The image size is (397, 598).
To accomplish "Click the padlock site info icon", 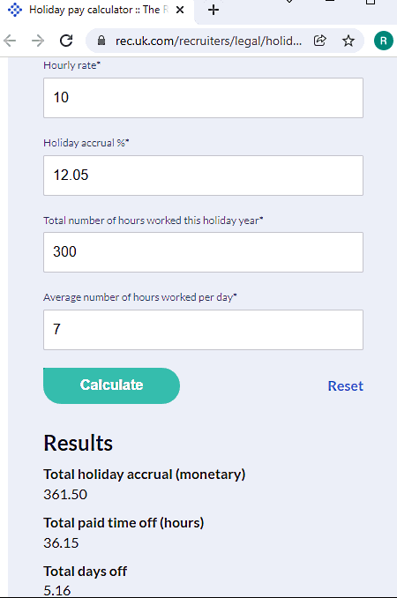I will click(101, 41).
